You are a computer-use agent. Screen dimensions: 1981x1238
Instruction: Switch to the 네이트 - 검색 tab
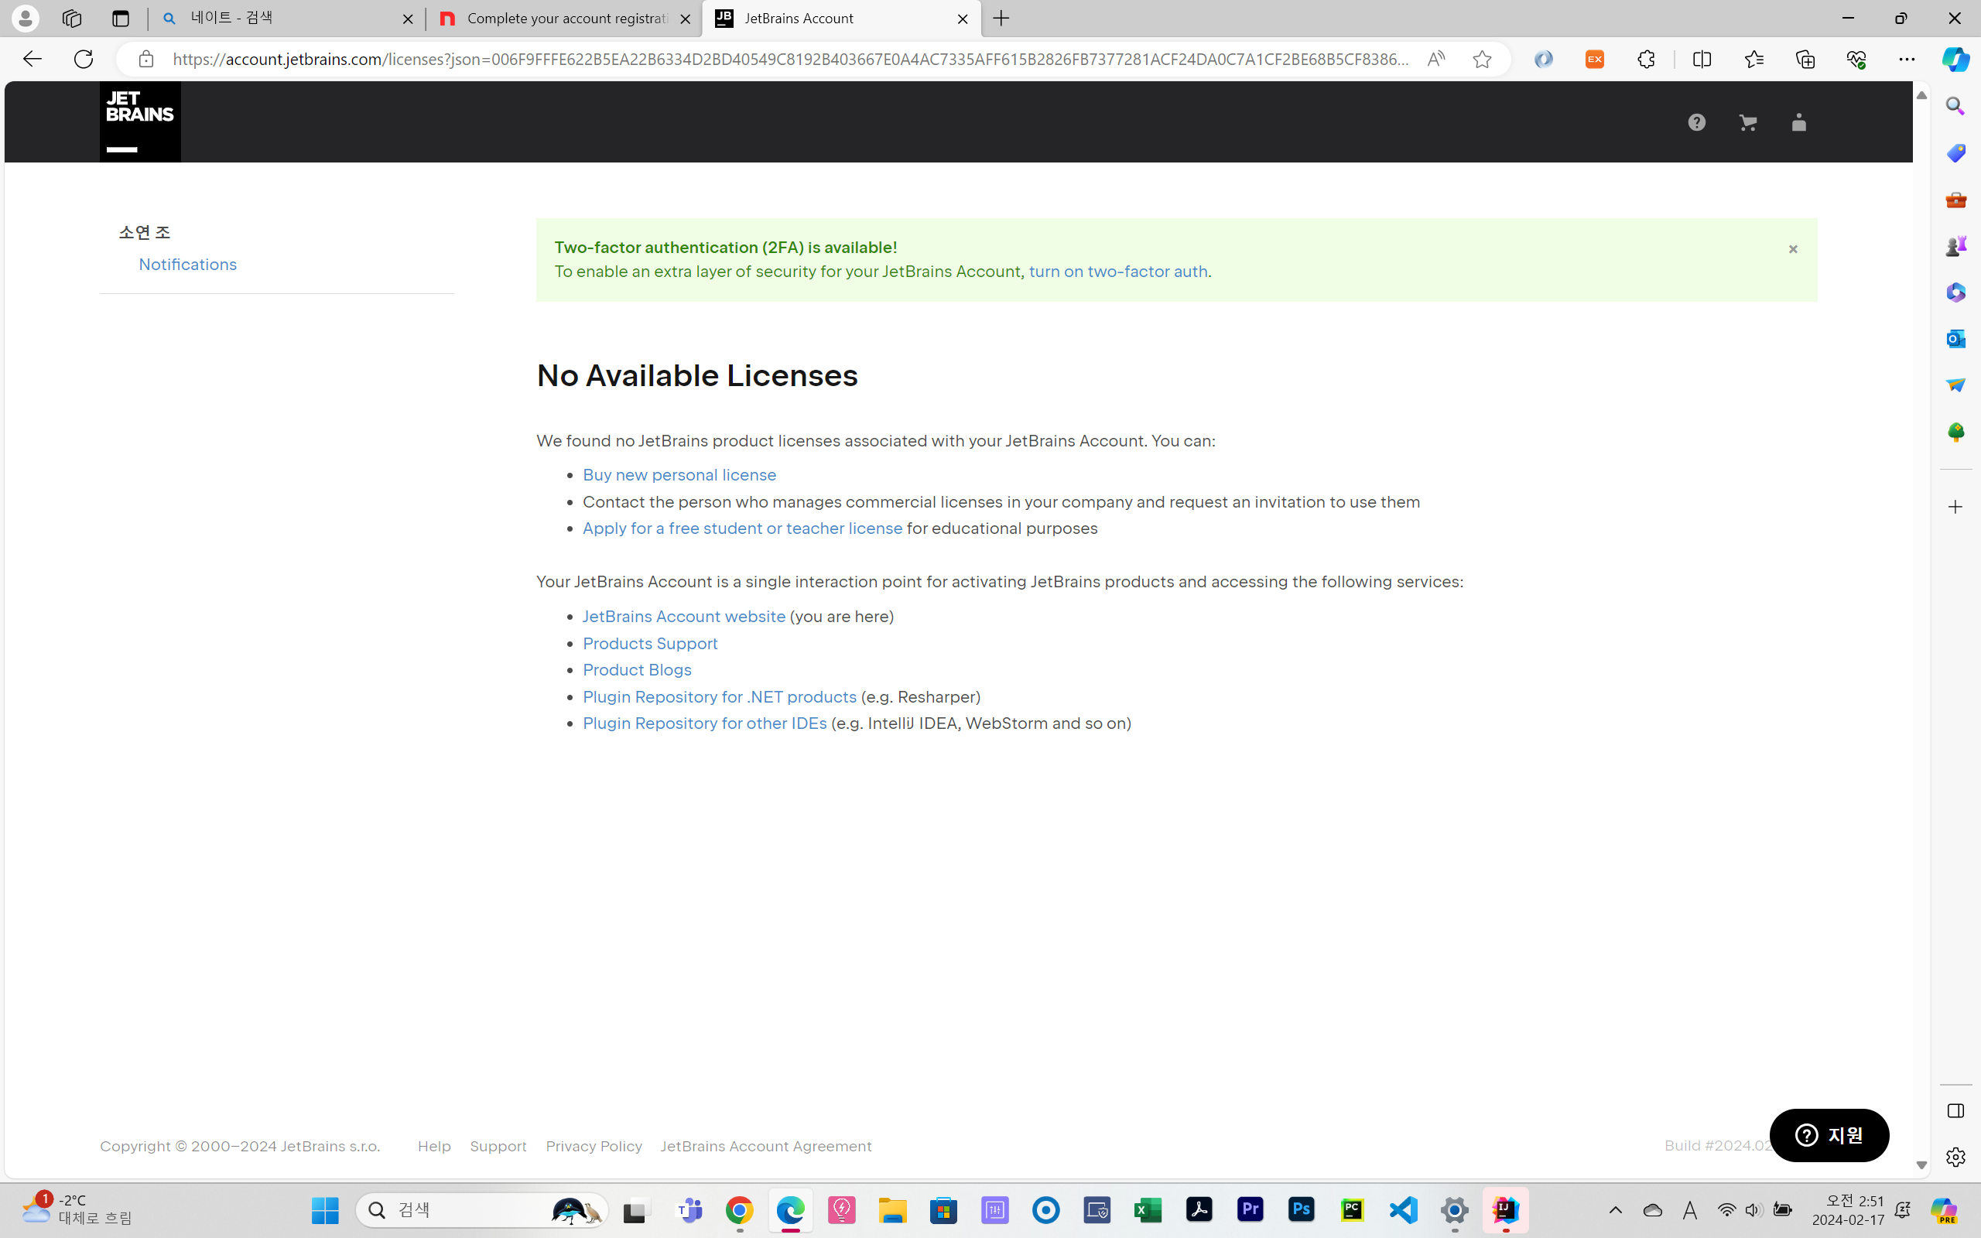(x=286, y=18)
